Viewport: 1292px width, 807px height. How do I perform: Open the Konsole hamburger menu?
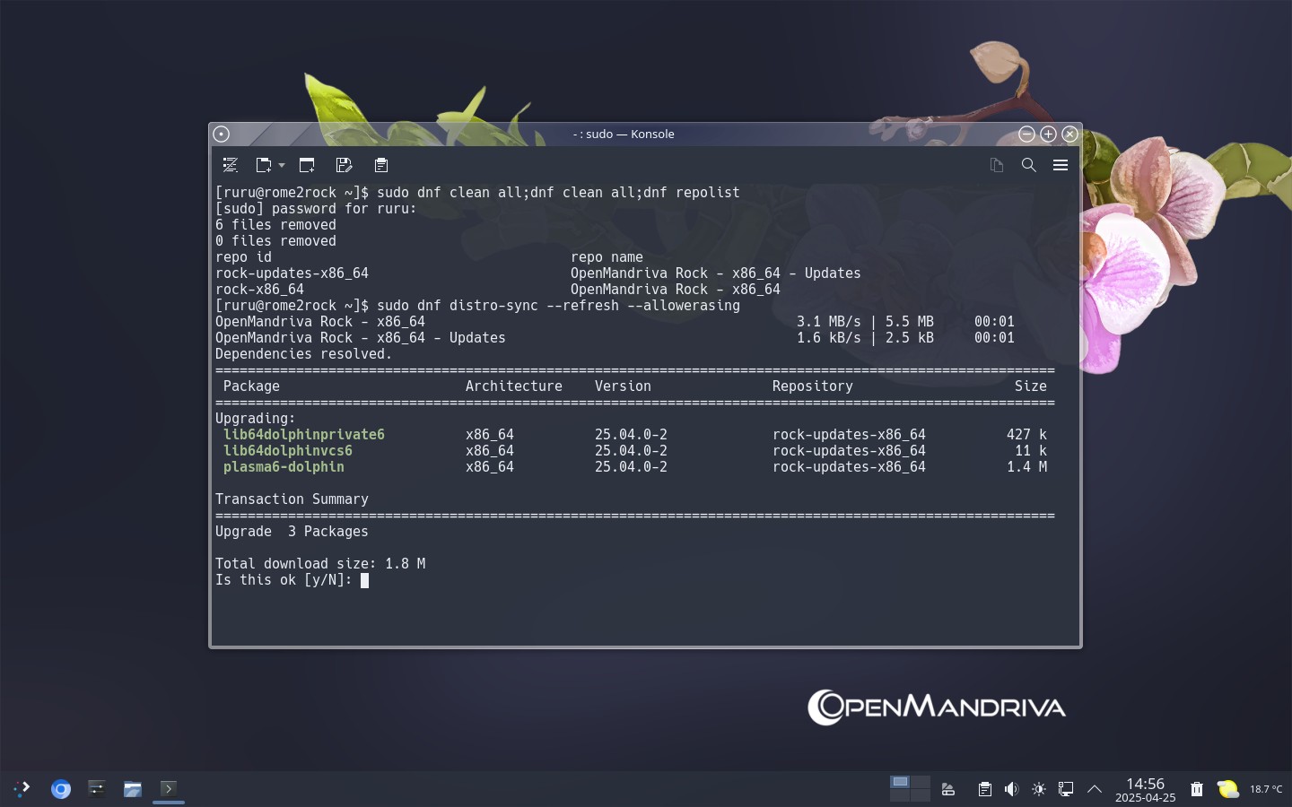click(x=1061, y=165)
